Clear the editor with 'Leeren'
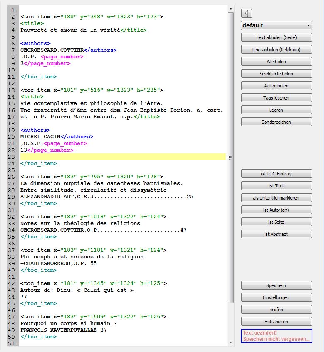This screenshot has height=352, width=324. click(x=276, y=110)
